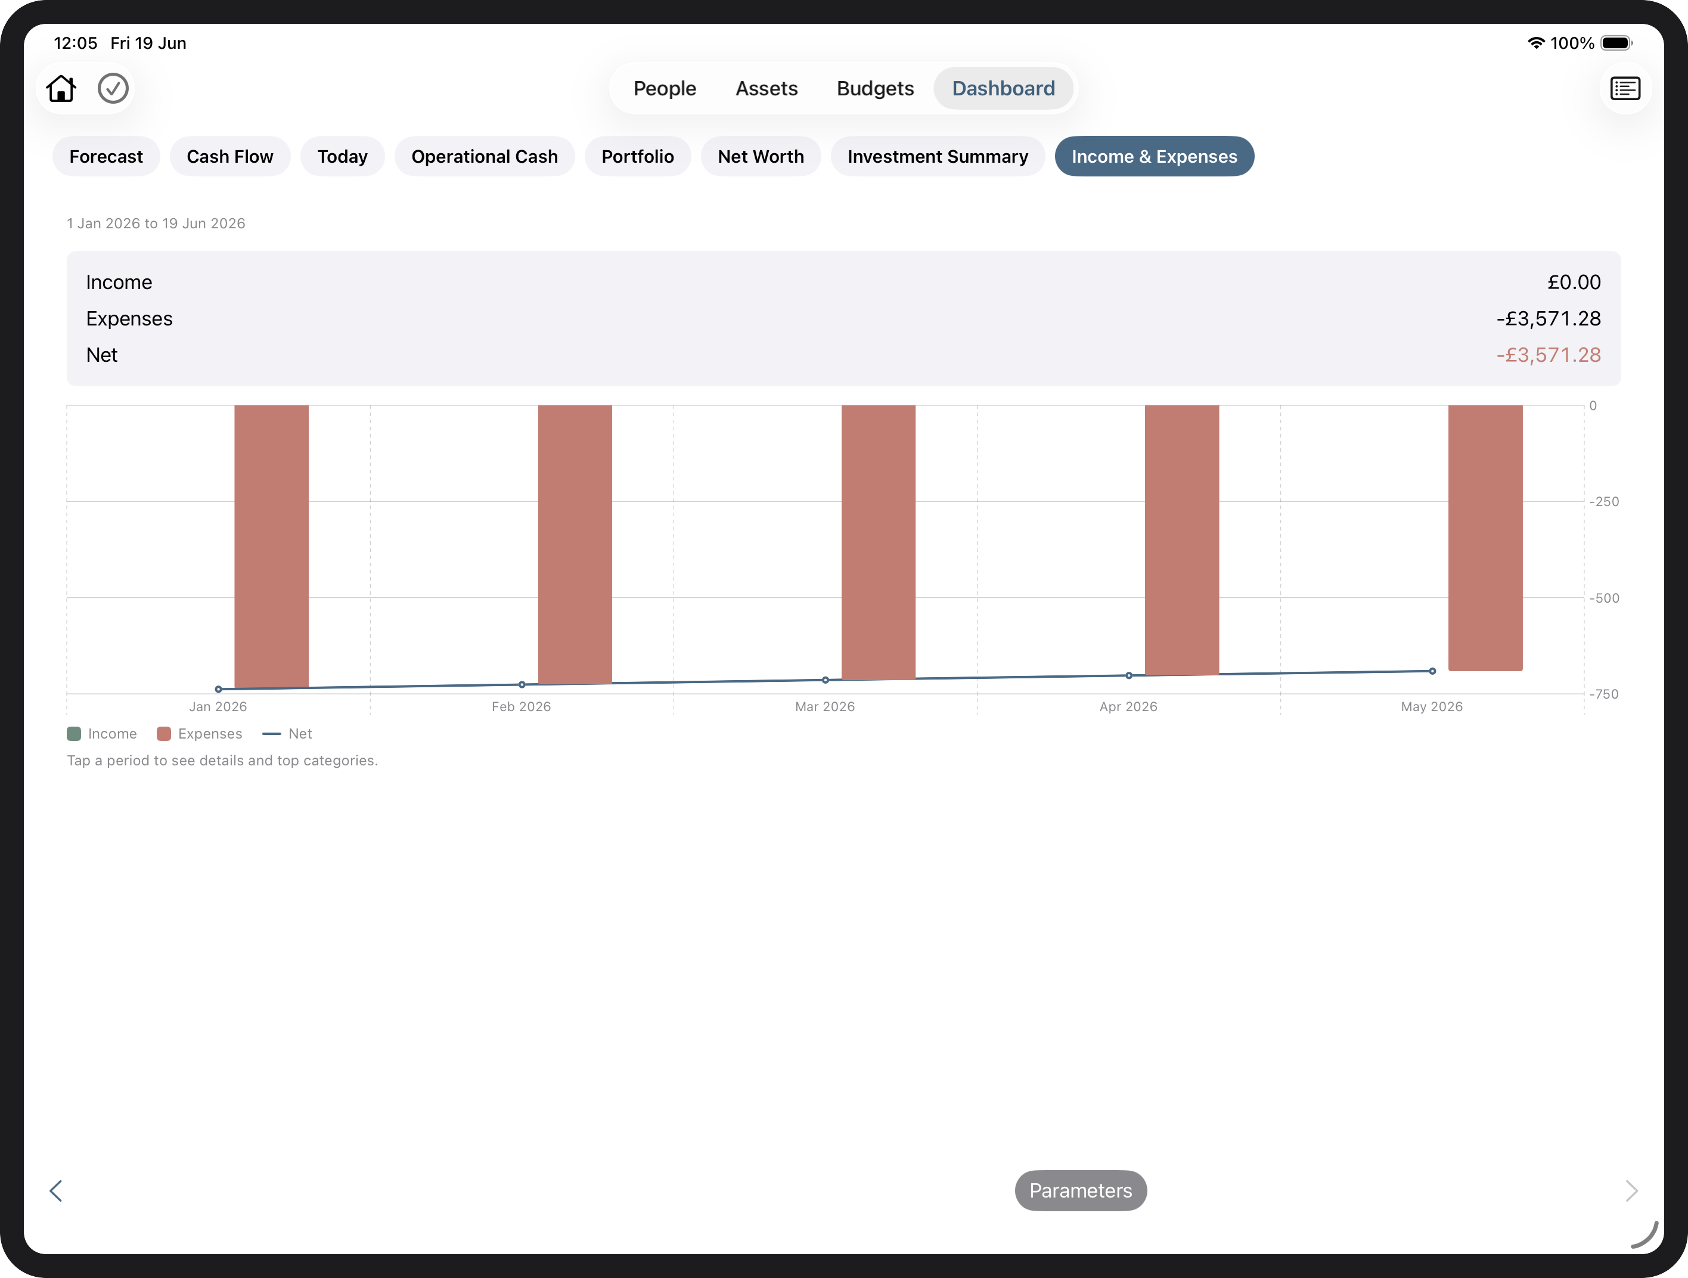Open the Operational Cash view
Image resolution: width=1688 pixels, height=1278 pixels.
[x=485, y=156]
